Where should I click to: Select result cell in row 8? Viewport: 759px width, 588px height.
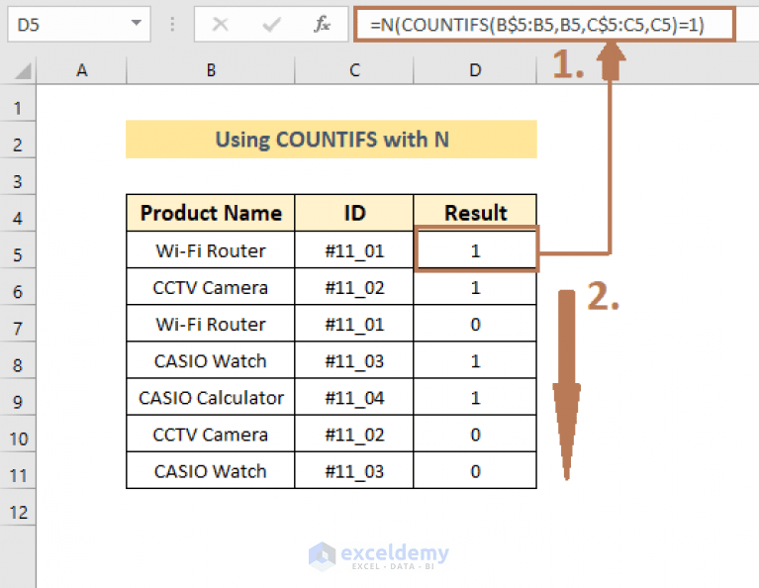(x=475, y=360)
